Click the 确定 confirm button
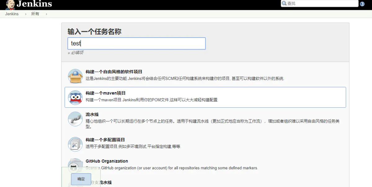 tap(81, 179)
